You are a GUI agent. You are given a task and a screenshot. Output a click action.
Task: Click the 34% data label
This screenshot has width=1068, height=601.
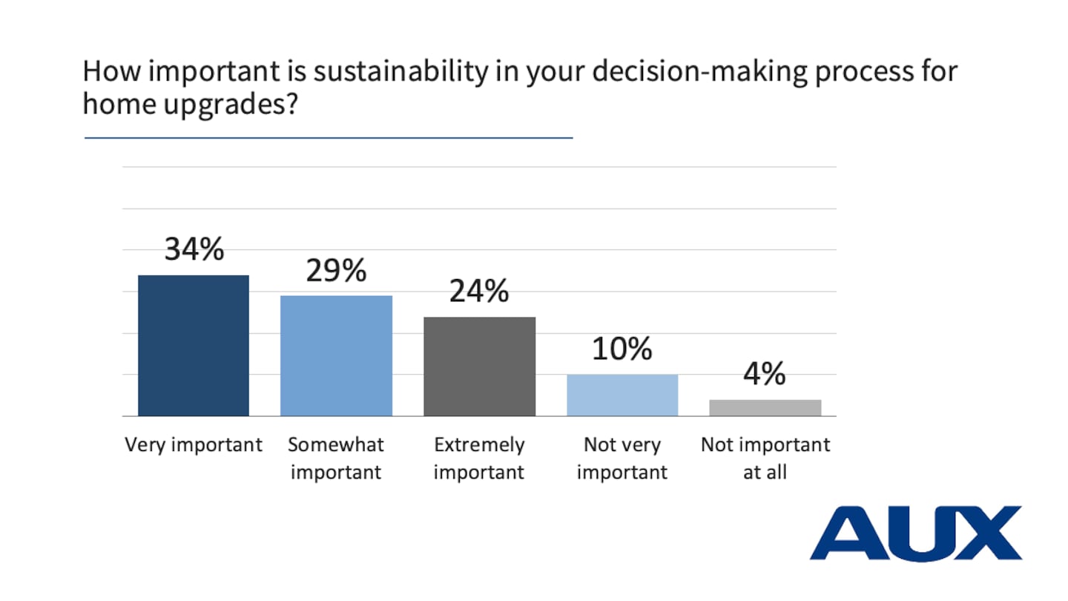tap(194, 250)
